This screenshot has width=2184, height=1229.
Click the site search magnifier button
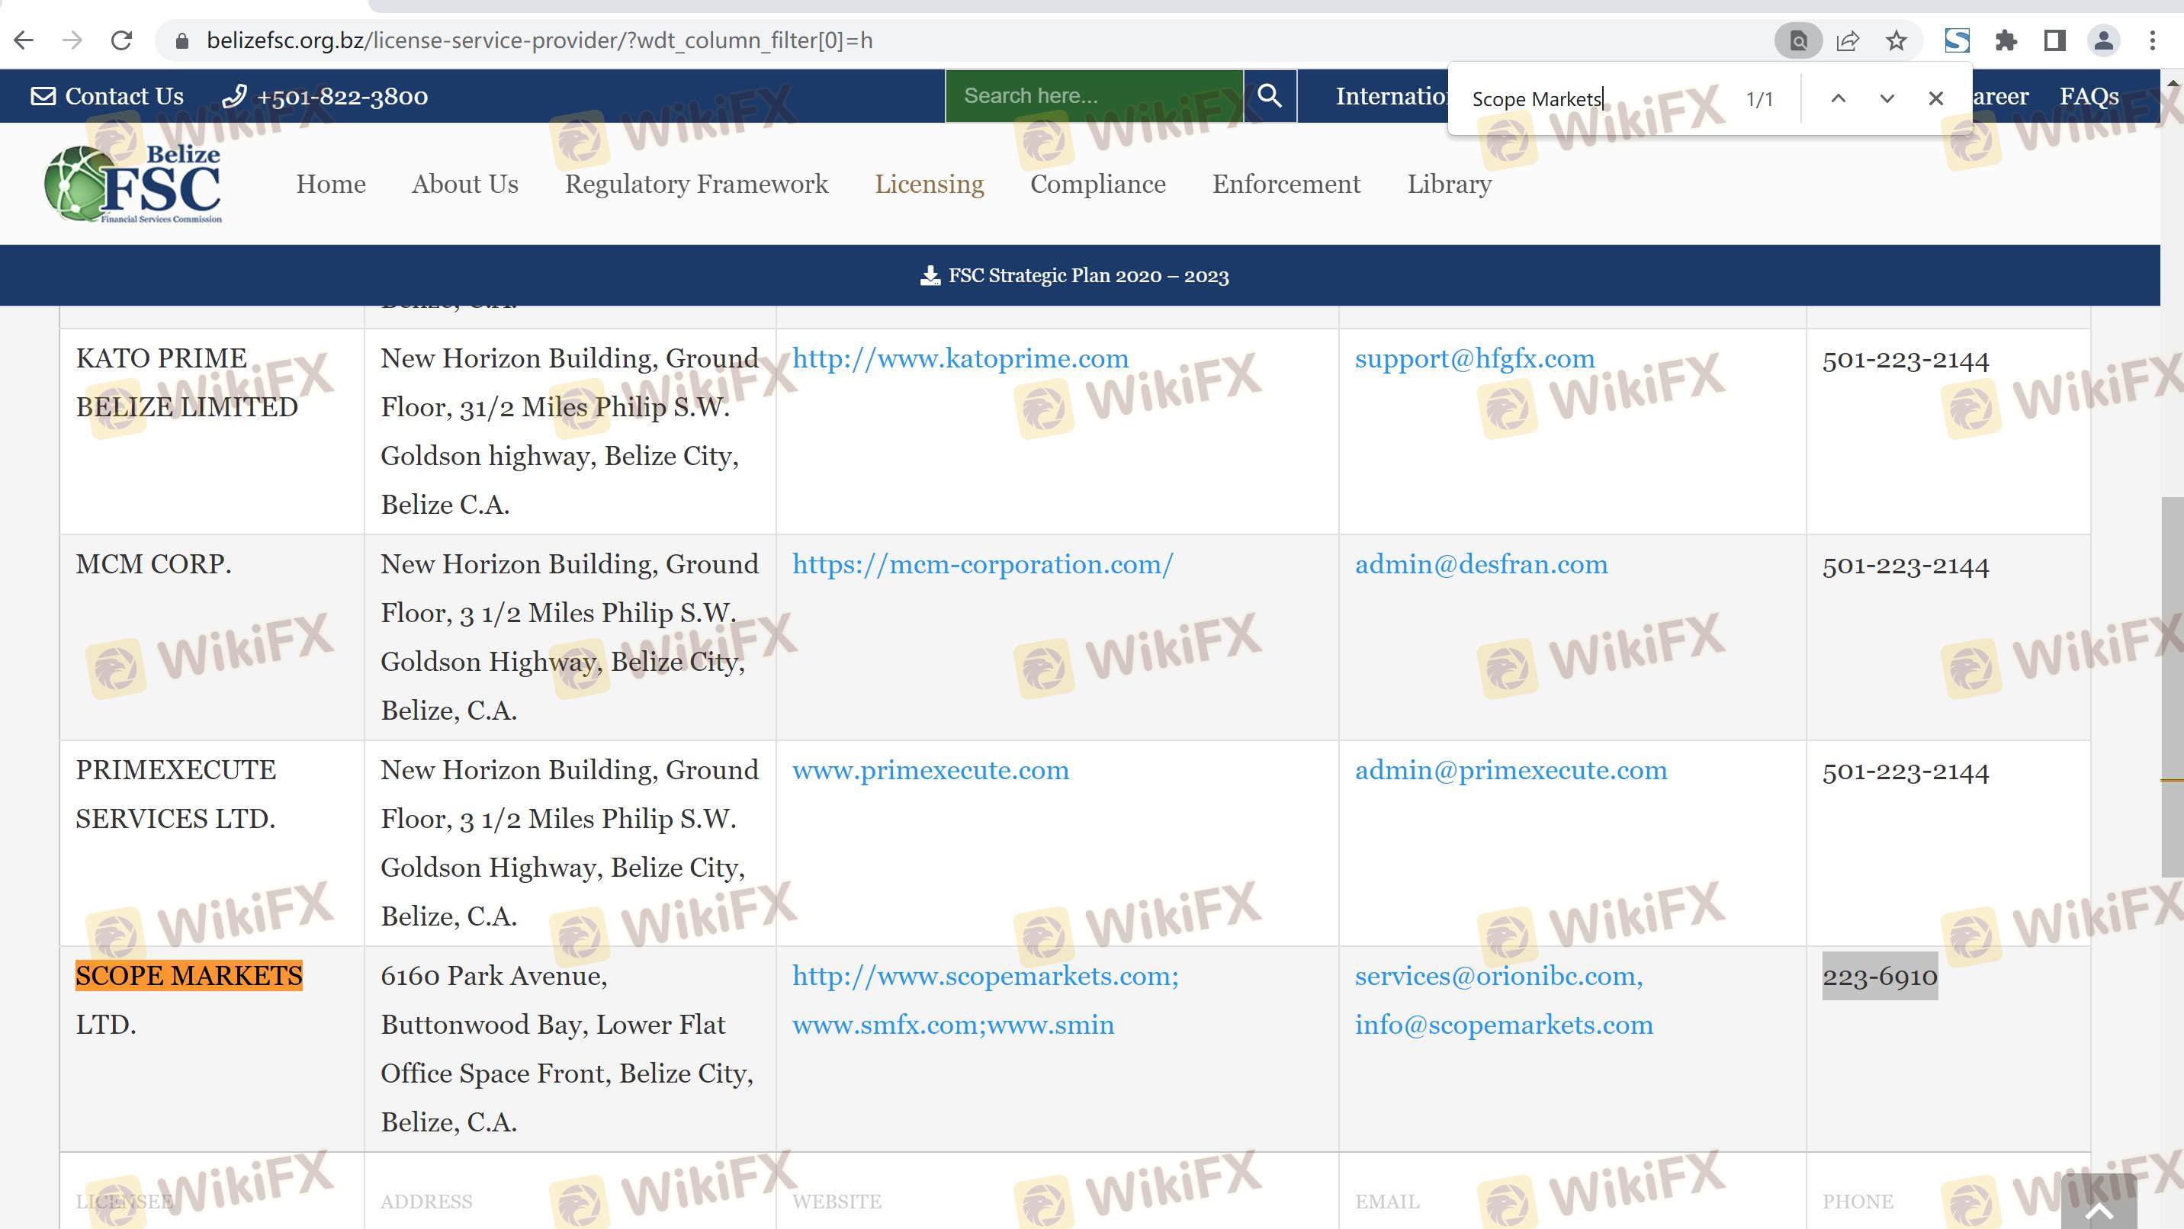pyautogui.click(x=1269, y=96)
